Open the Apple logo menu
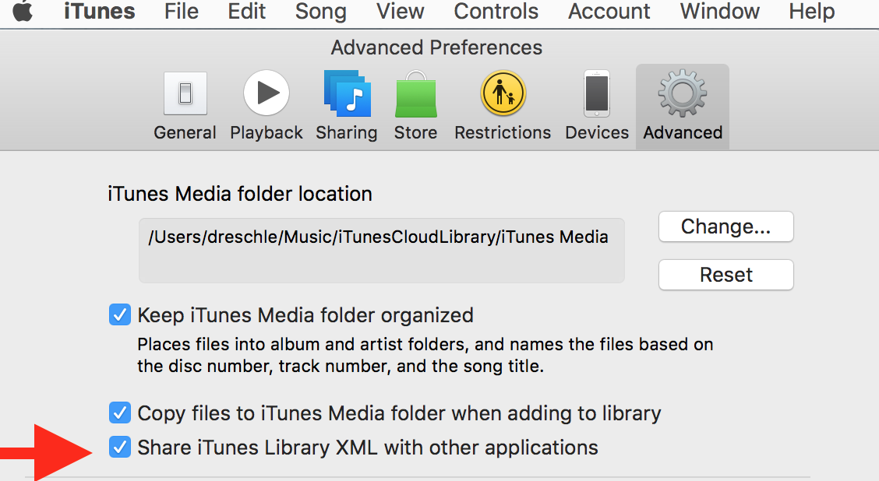The width and height of the screenshot is (879, 481). [x=23, y=12]
